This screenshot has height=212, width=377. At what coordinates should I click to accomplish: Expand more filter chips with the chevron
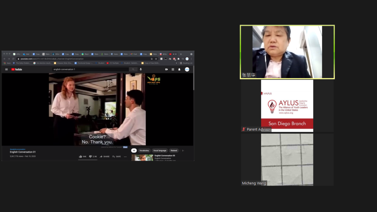(x=183, y=151)
